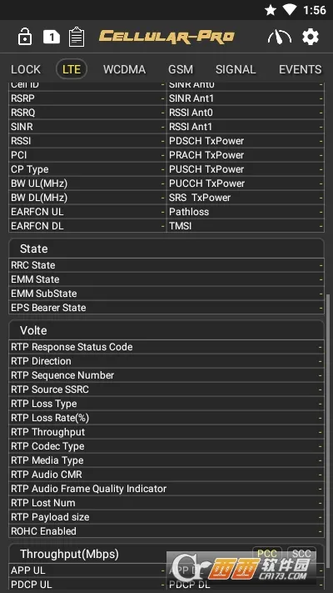Select the EARFCN UL row

(x=87, y=212)
